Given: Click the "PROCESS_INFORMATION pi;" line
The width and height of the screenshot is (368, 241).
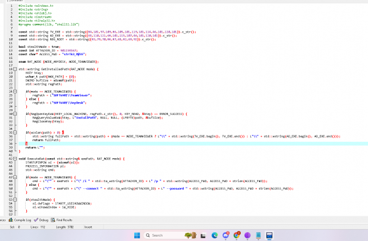Looking at the screenshot, I should [46, 166].
